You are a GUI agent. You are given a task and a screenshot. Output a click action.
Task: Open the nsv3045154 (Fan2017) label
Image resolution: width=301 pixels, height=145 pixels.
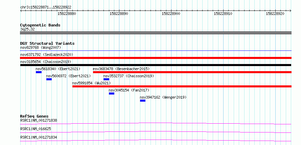[129, 90]
